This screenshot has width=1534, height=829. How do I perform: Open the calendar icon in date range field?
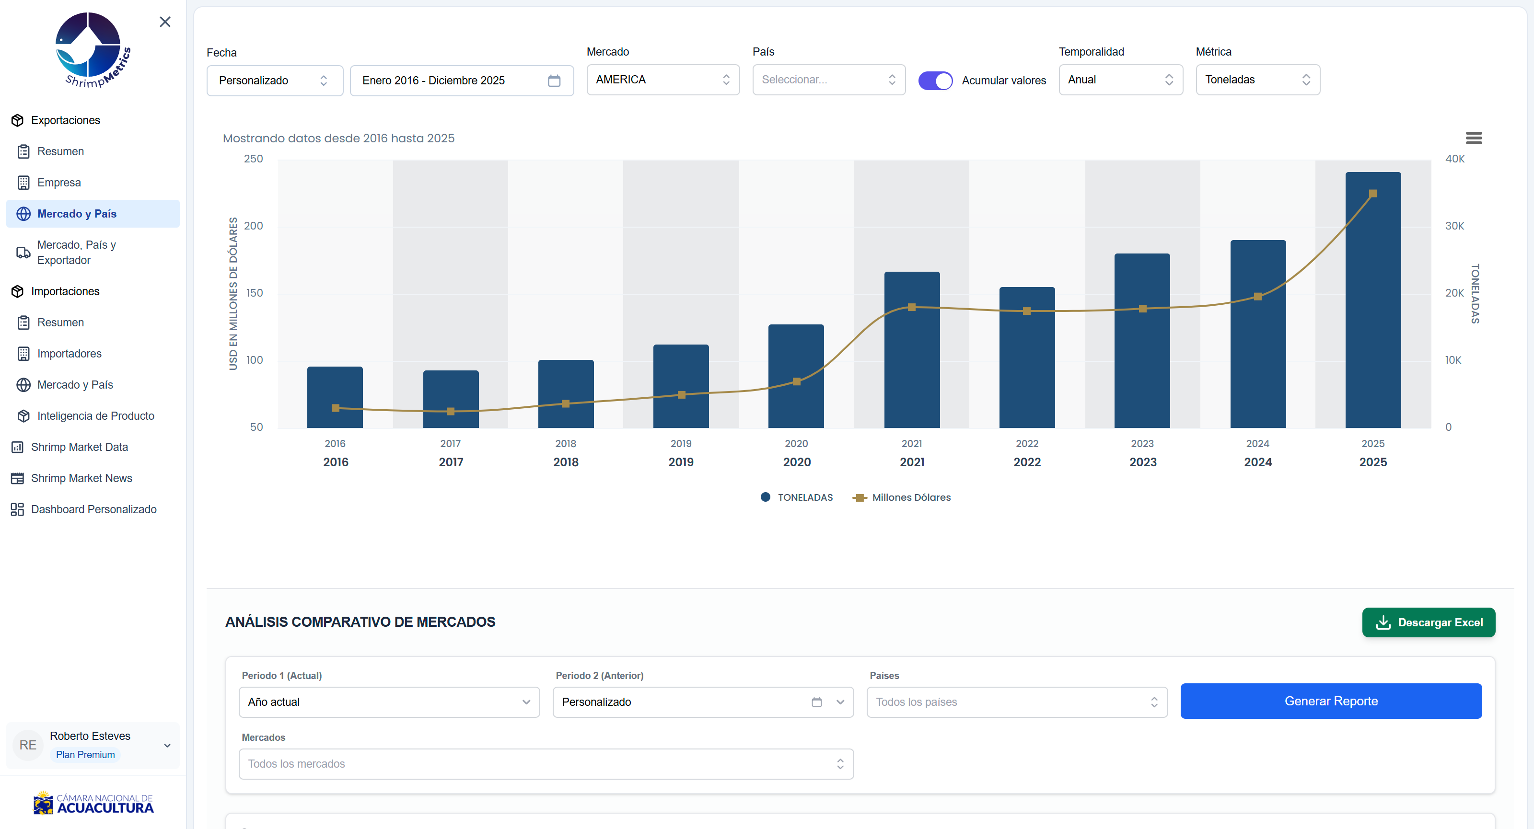554,81
